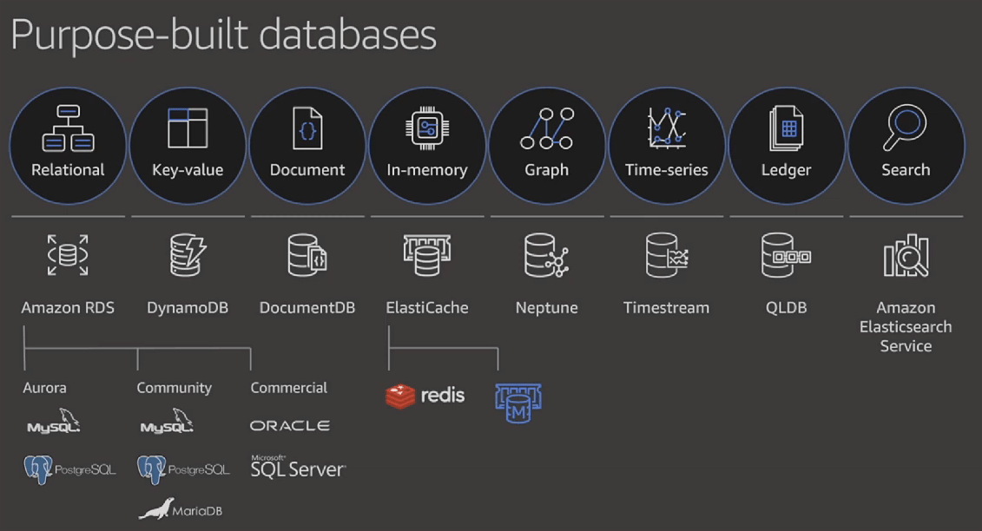The width and height of the screenshot is (982, 531).
Task: Select the Time-series chart icon
Action: [666, 128]
